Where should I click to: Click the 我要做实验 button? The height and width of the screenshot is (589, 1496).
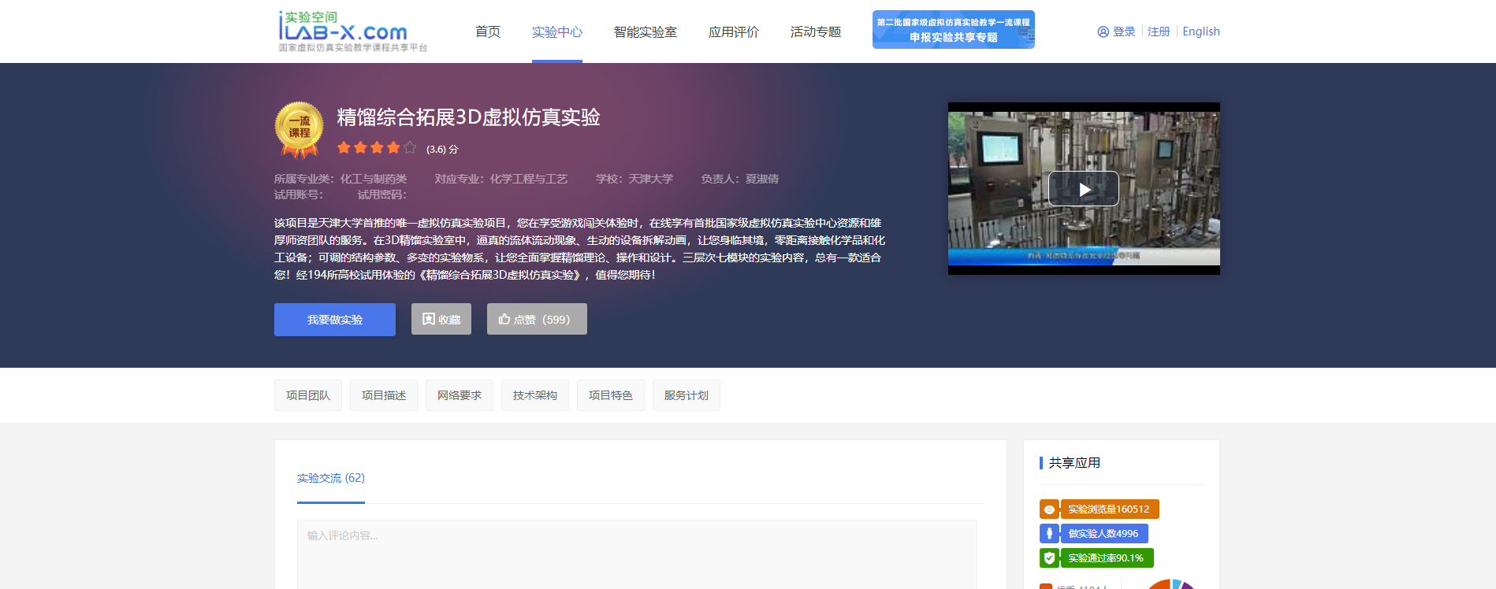tap(335, 320)
